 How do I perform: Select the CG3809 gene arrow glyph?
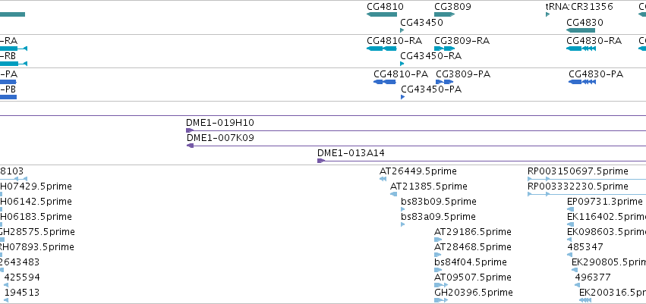pos(444,14)
